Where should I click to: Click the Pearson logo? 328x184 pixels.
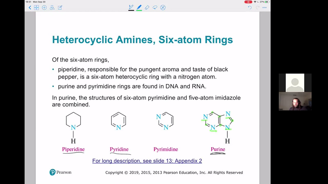(x=60, y=172)
